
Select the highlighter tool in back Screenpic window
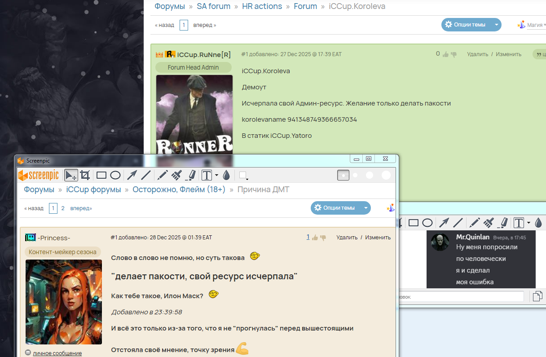[x=503, y=222]
